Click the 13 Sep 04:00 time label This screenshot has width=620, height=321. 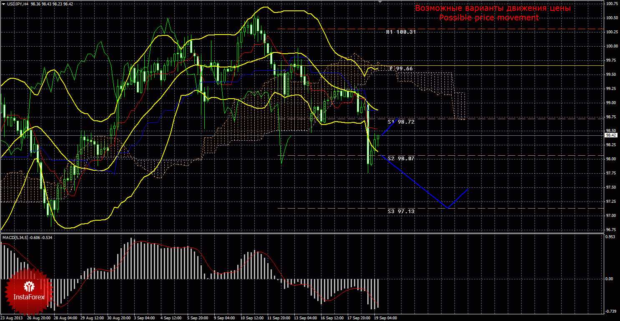(x=305, y=318)
